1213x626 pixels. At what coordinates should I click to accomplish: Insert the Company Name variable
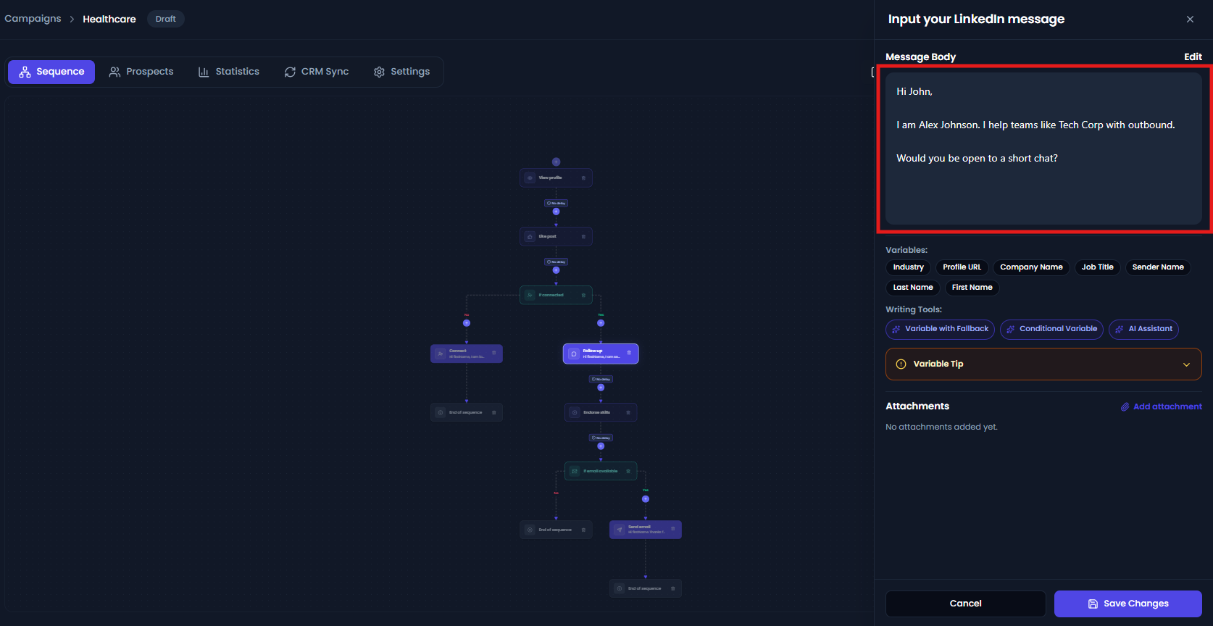(1031, 267)
